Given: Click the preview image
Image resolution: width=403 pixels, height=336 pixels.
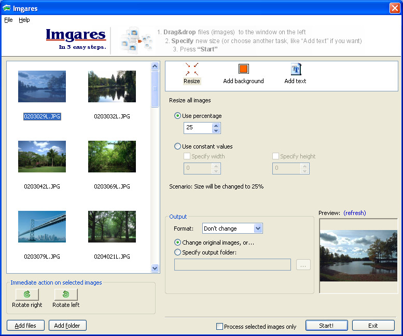Looking at the screenshot, I should (358, 256).
